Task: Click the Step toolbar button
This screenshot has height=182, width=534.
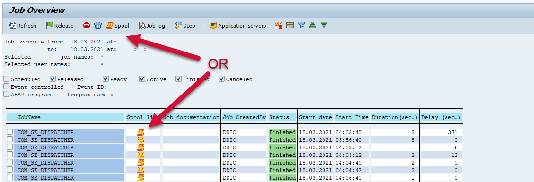Action: [184, 26]
